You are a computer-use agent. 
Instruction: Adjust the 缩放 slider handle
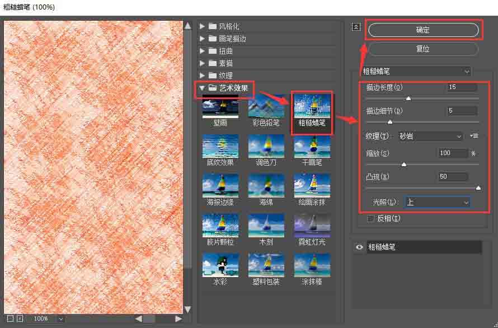coord(404,165)
